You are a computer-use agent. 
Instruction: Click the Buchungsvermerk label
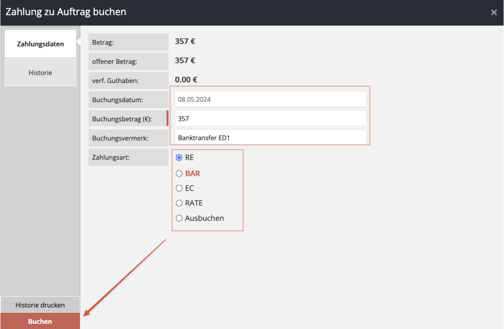point(128,138)
